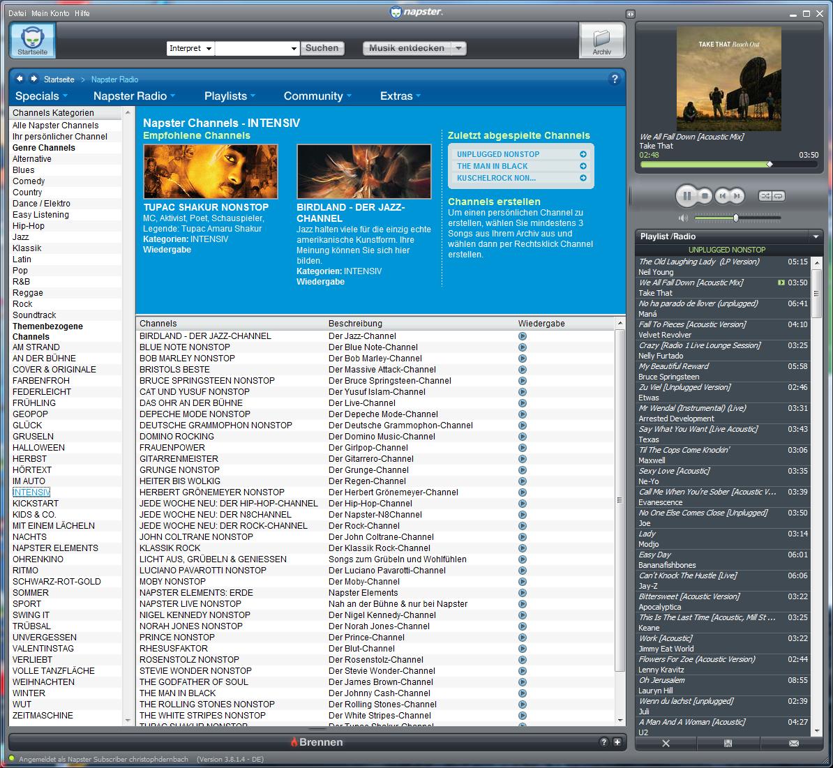Click Wiedergabe under BIRDLAND - DER JAZZ-CHANNEL
Screen dimensions: 833x768
[320, 282]
